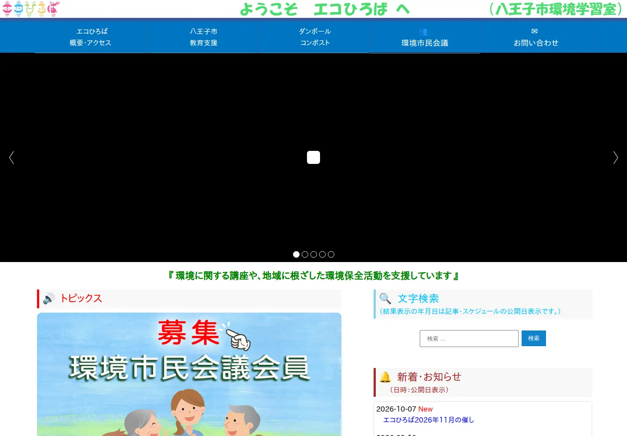Viewport: 627px width, 436px height.
Task: Jump to the third slideshow dot
Action: pos(313,254)
